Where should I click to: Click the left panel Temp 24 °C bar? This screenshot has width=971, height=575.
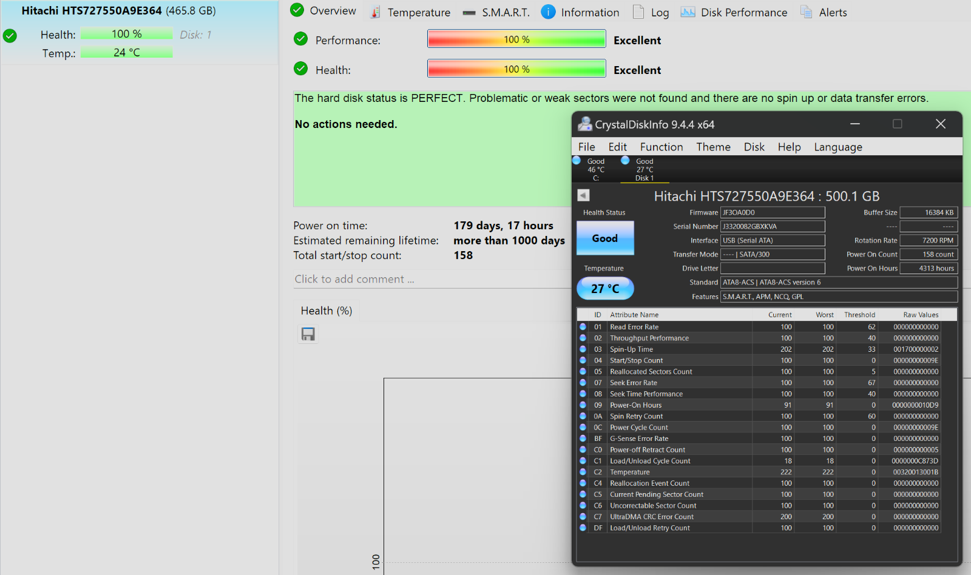tap(127, 53)
